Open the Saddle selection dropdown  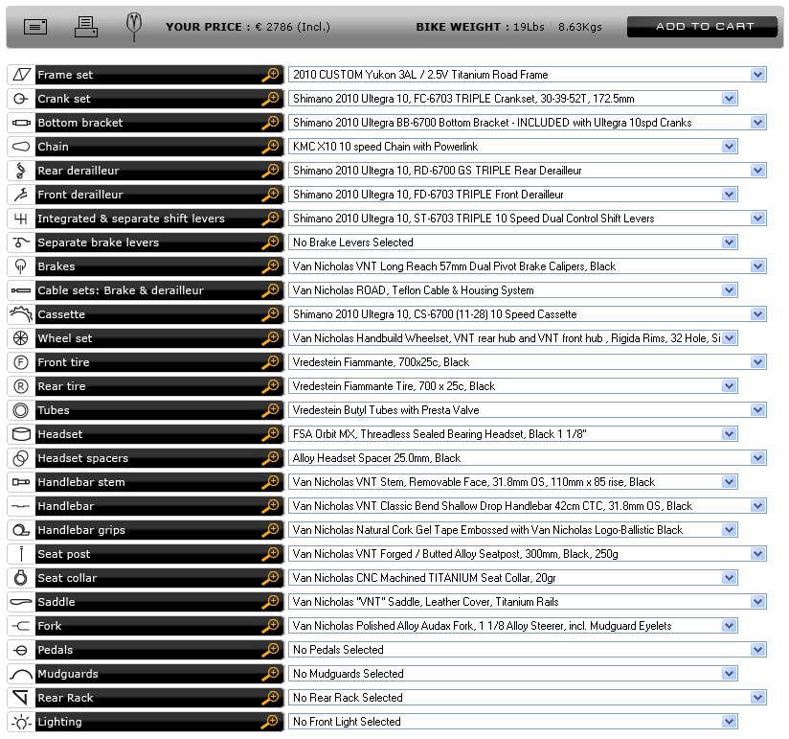757,602
